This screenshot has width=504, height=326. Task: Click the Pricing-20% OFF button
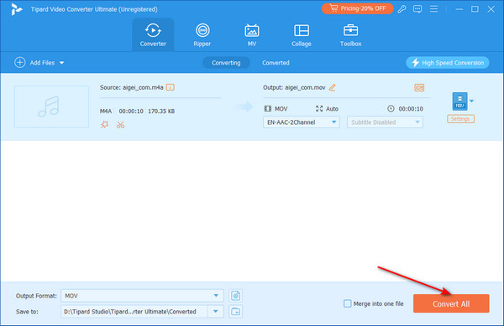(x=358, y=8)
